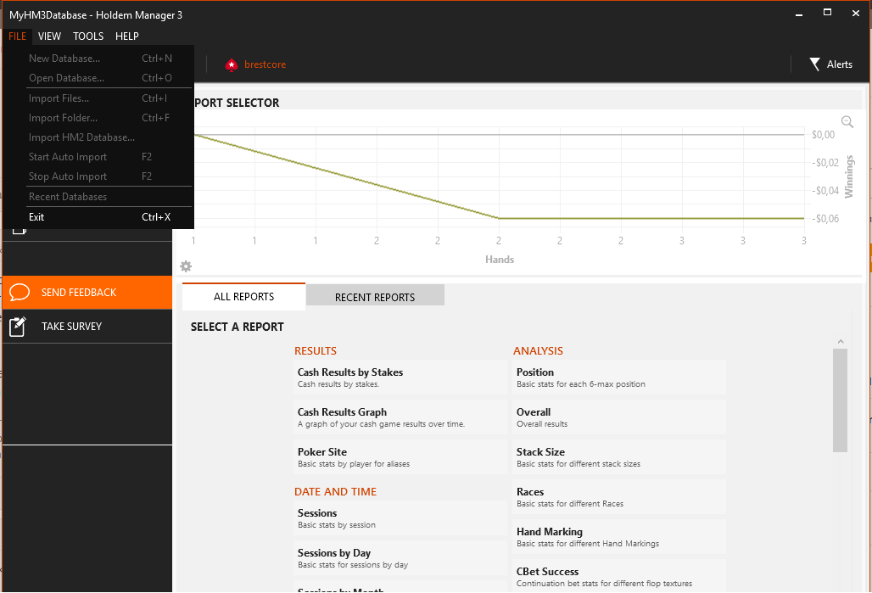
Task: Click the graph zoom magnifier icon
Action: [847, 122]
